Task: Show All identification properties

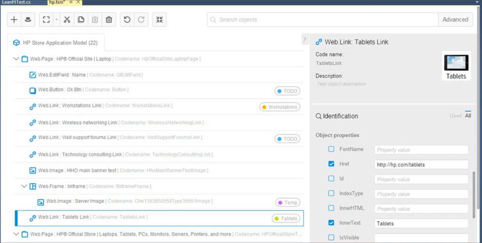Action: pos(468,115)
